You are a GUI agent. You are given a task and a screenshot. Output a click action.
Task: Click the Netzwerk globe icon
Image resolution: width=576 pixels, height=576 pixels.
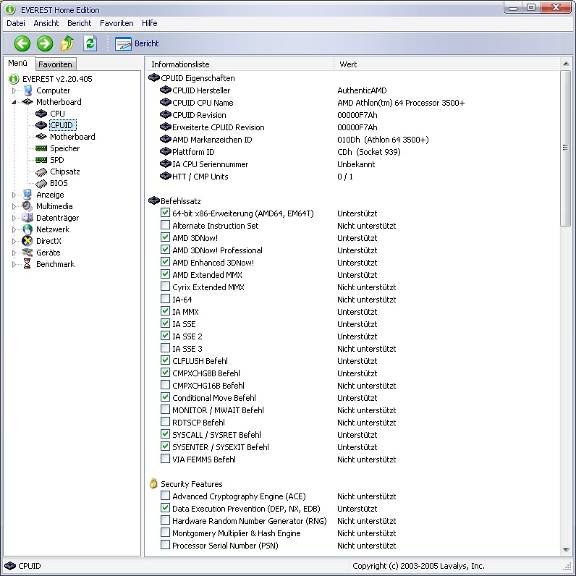[27, 229]
